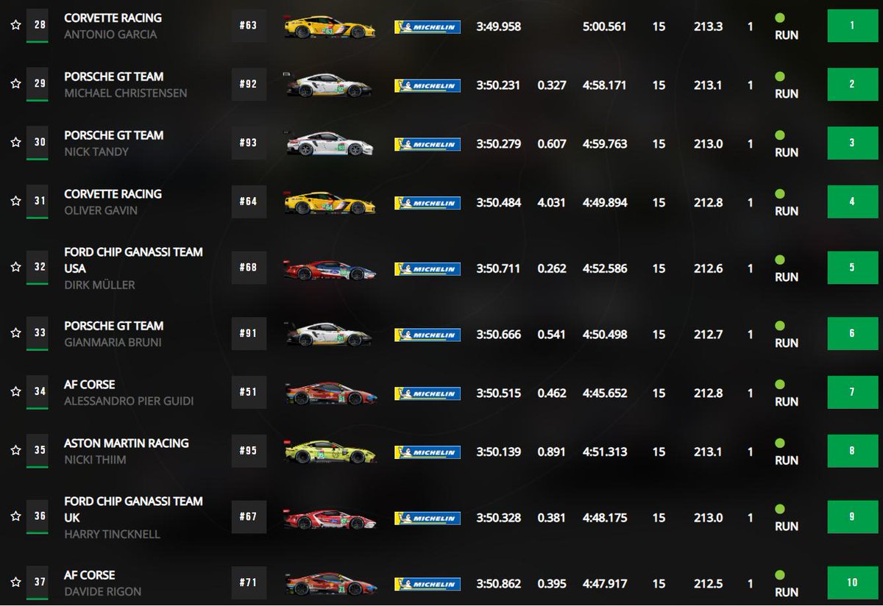
Task: Click the Michelin logo in Pier Guidi's row
Action: click(428, 393)
